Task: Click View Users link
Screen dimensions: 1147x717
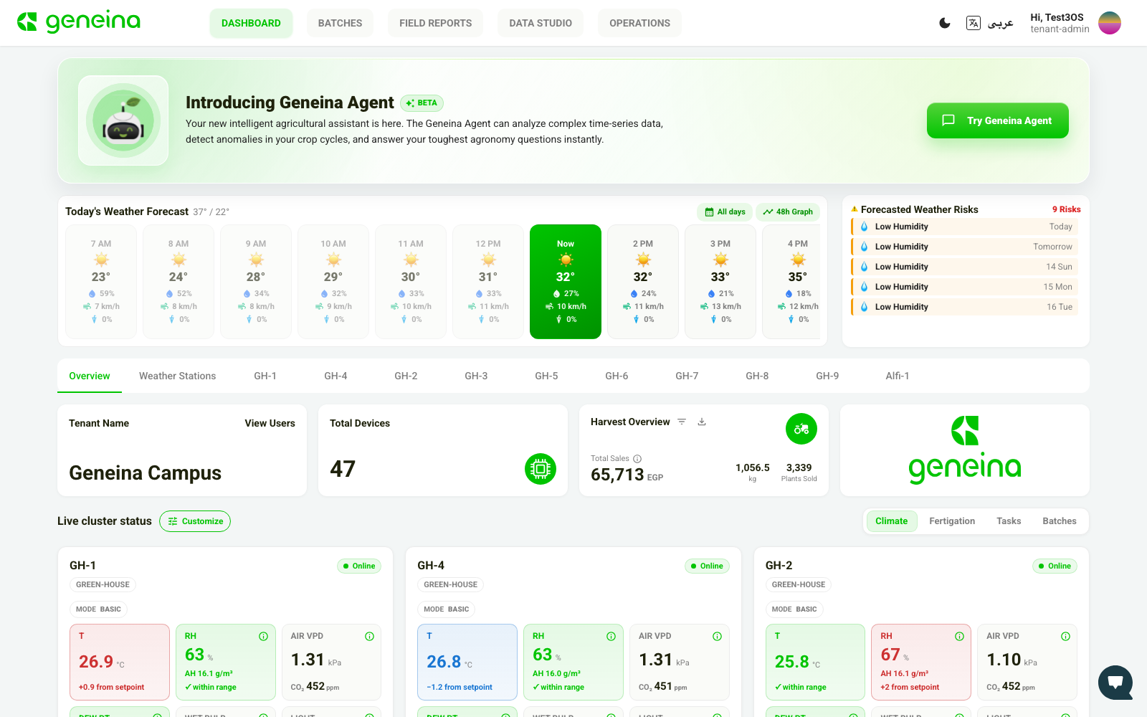Action: [x=270, y=423]
